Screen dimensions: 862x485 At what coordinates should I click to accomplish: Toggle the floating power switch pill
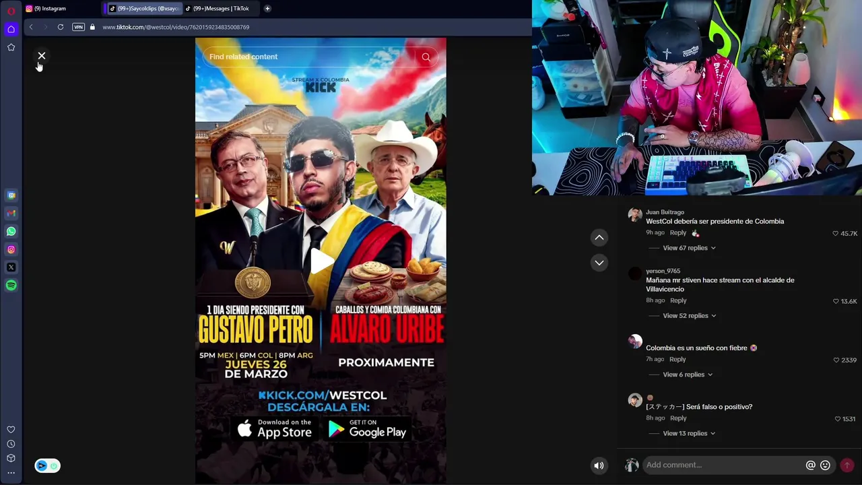pyautogui.click(x=47, y=465)
